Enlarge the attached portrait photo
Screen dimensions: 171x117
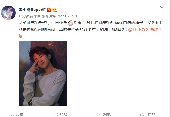pos(43,73)
